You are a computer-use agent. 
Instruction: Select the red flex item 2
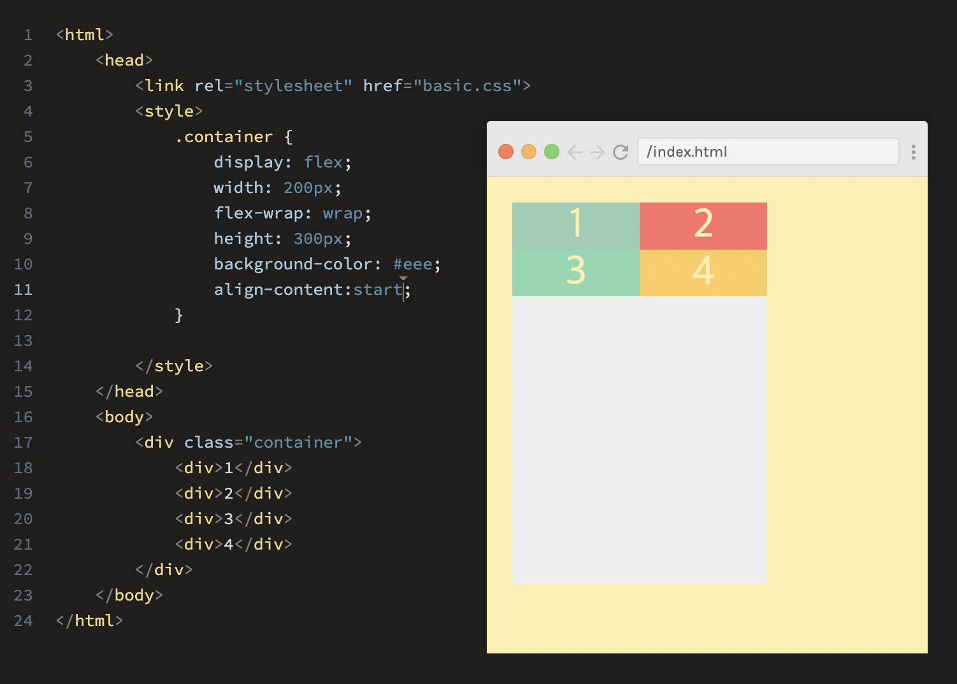pos(703,226)
